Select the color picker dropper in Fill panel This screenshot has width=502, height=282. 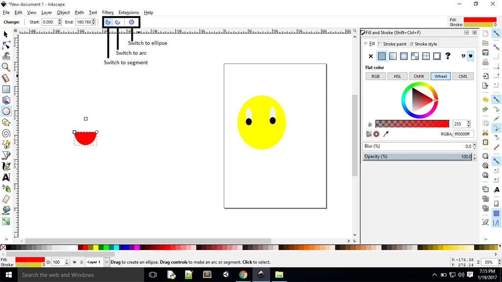[386, 134]
